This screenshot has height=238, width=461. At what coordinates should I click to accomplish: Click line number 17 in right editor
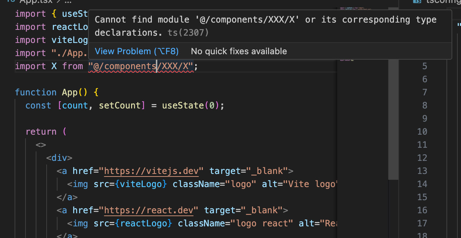click(x=422, y=223)
